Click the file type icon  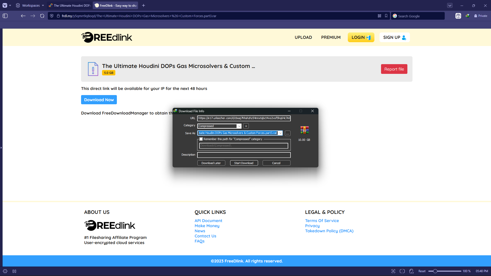pyautogui.click(x=93, y=69)
